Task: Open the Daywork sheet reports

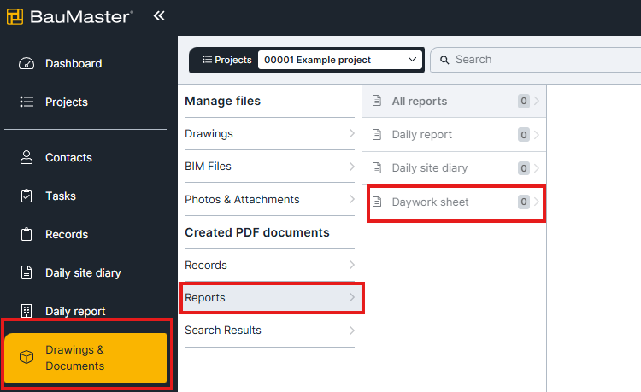Action: tap(456, 202)
